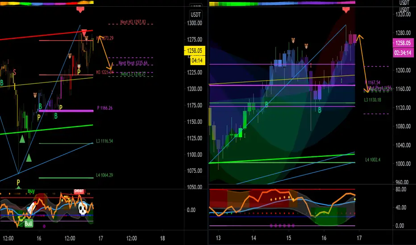
Task: Click the 1273.29 resistance label
Action: [105, 38]
